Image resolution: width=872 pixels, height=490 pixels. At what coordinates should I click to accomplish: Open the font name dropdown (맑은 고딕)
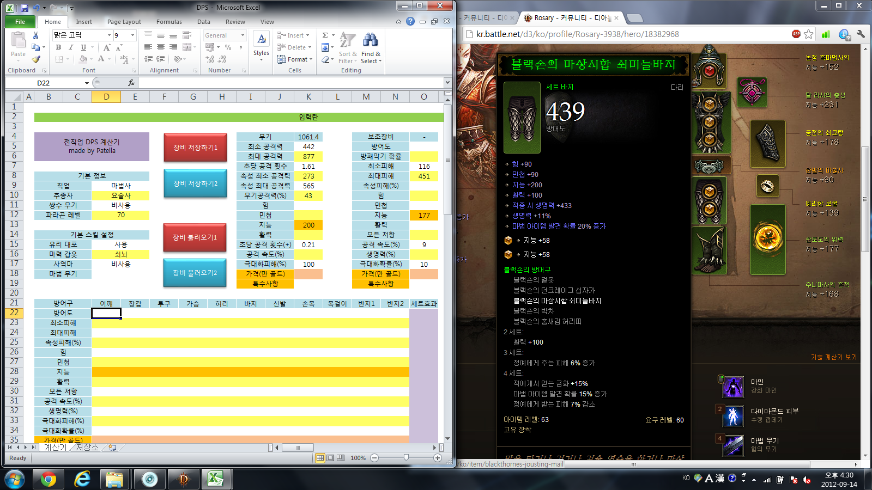pyautogui.click(x=109, y=35)
